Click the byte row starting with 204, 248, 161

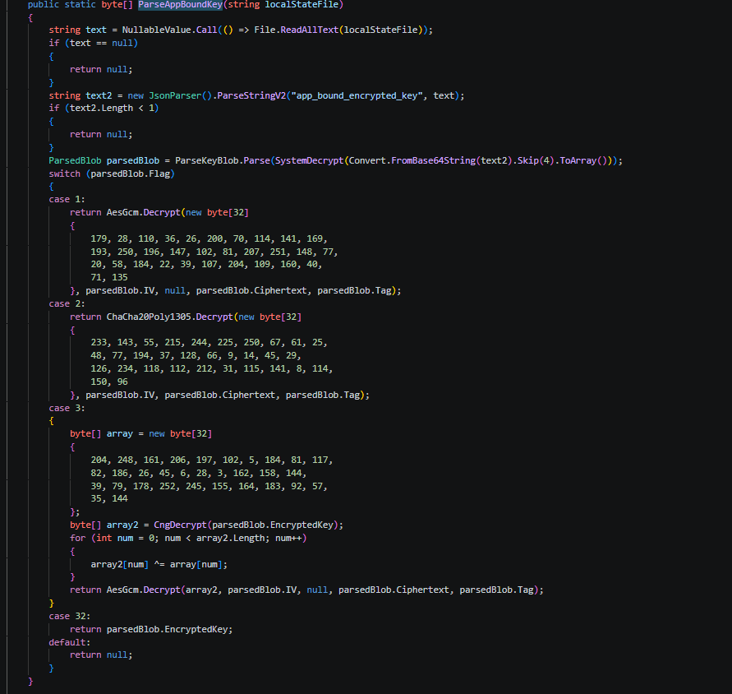coord(212,460)
